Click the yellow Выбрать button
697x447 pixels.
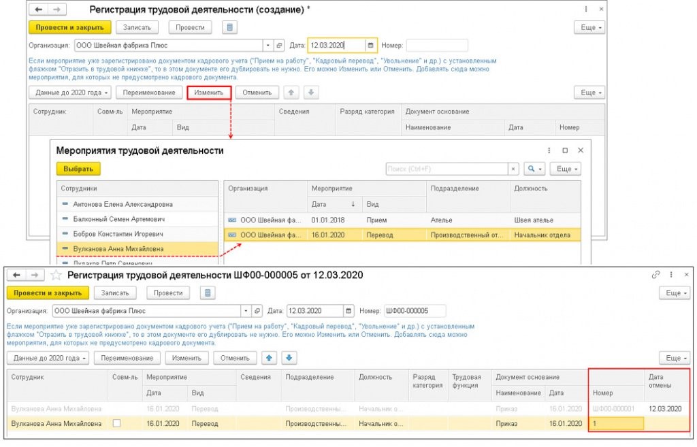pyautogui.click(x=78, y=169)
